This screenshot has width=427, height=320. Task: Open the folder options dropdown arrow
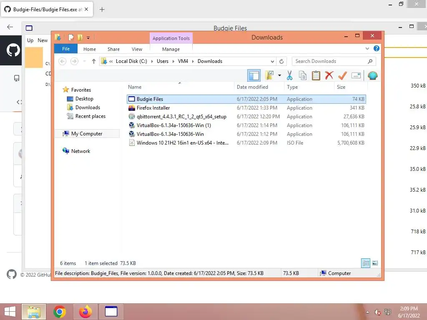(279, 75)
